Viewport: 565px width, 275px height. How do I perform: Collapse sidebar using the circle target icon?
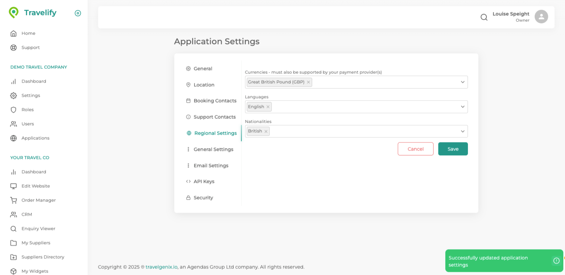point(78,13)
